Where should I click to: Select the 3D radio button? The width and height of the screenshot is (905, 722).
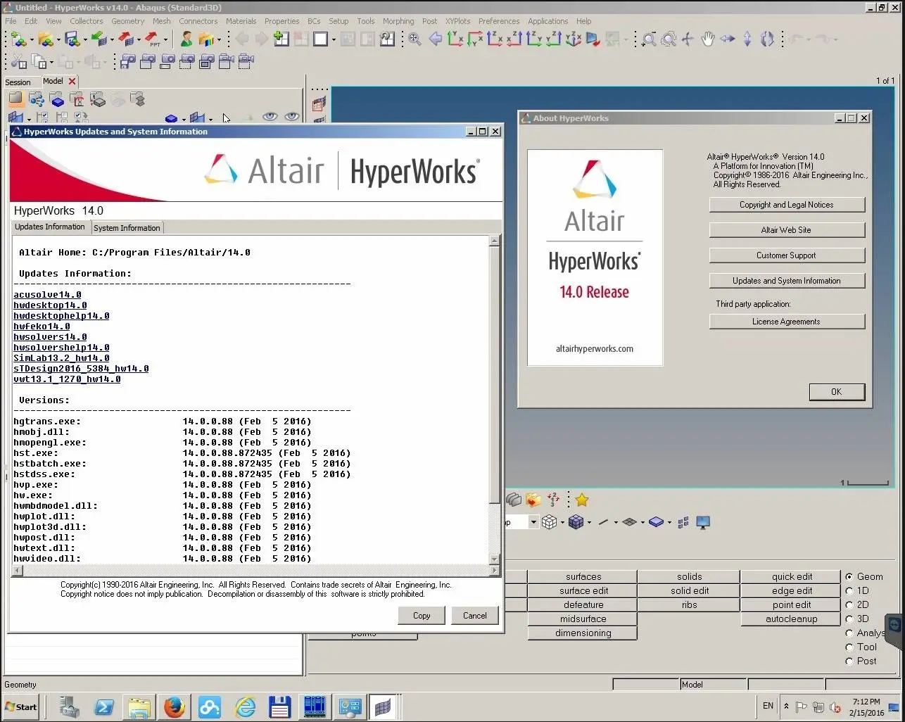coord(849,619)
